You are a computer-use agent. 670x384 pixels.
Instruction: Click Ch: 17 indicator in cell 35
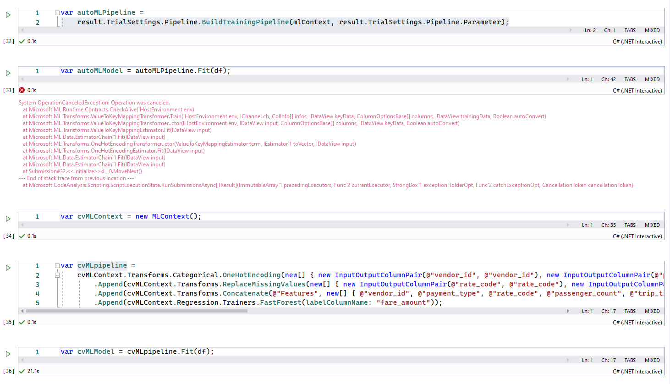pyautogui.click(x=609, y=311)
